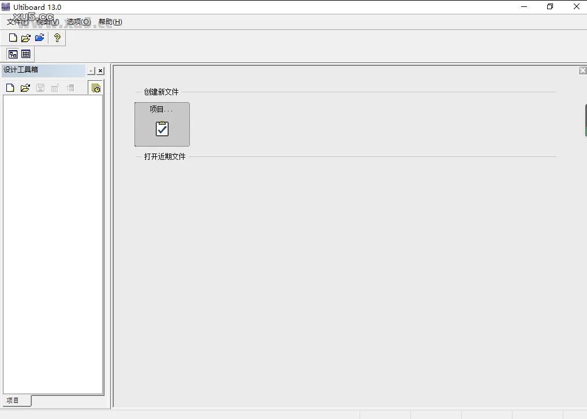Select the spreadsheet grid icon on second toolbar
This screenshot has width=587, height=419.
point(26,54)
